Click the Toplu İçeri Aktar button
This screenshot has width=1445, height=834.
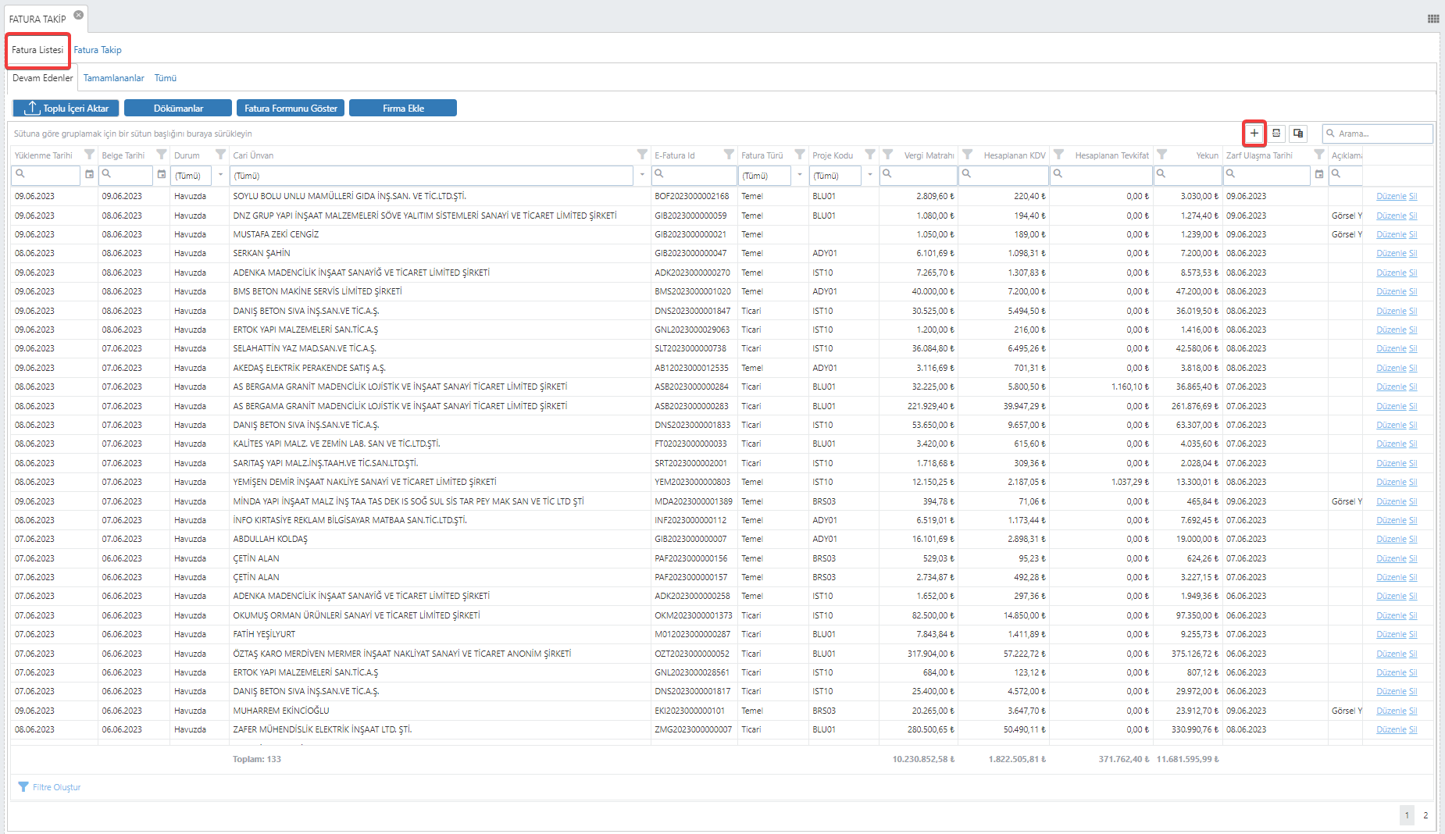pos(66,109)
